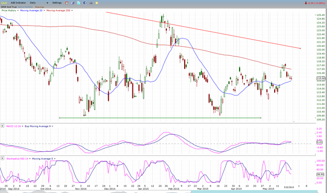Click the May 2015 axis label
The image size is (327, 193).
(268, 189)
